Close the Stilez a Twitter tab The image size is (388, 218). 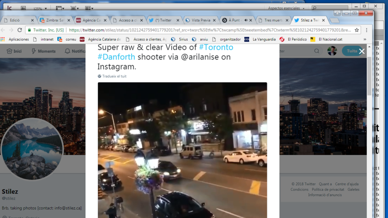323,20
